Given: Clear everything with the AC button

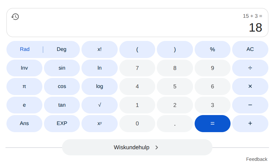Looking at the screenshot, I should 250,49.
